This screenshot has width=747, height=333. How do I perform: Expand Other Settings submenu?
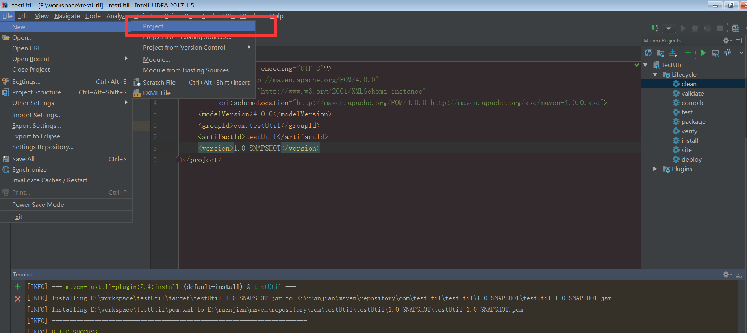[66, 103]
